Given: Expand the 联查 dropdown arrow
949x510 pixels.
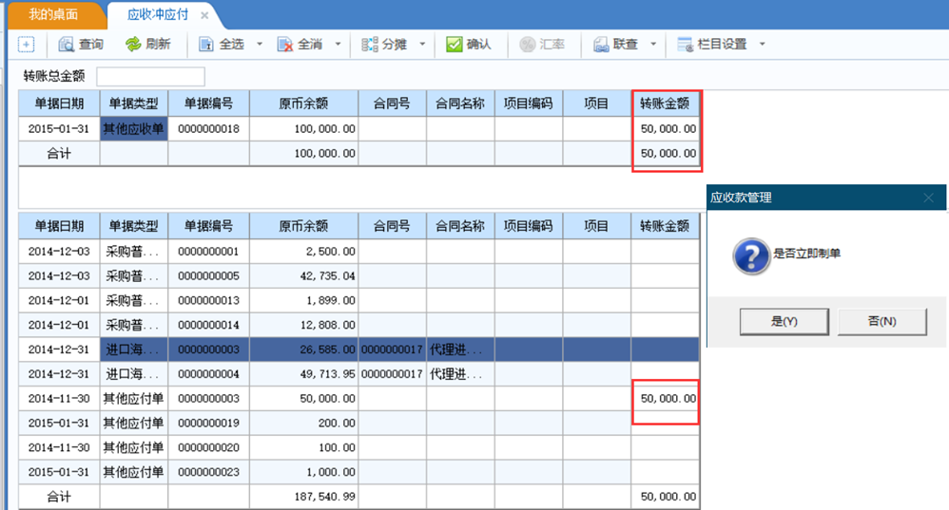Looking at the screenshot, I should (653, 44).
